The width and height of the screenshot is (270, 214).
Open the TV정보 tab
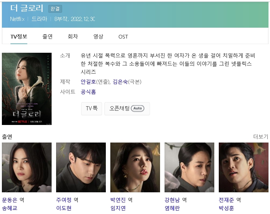(19, 37)
